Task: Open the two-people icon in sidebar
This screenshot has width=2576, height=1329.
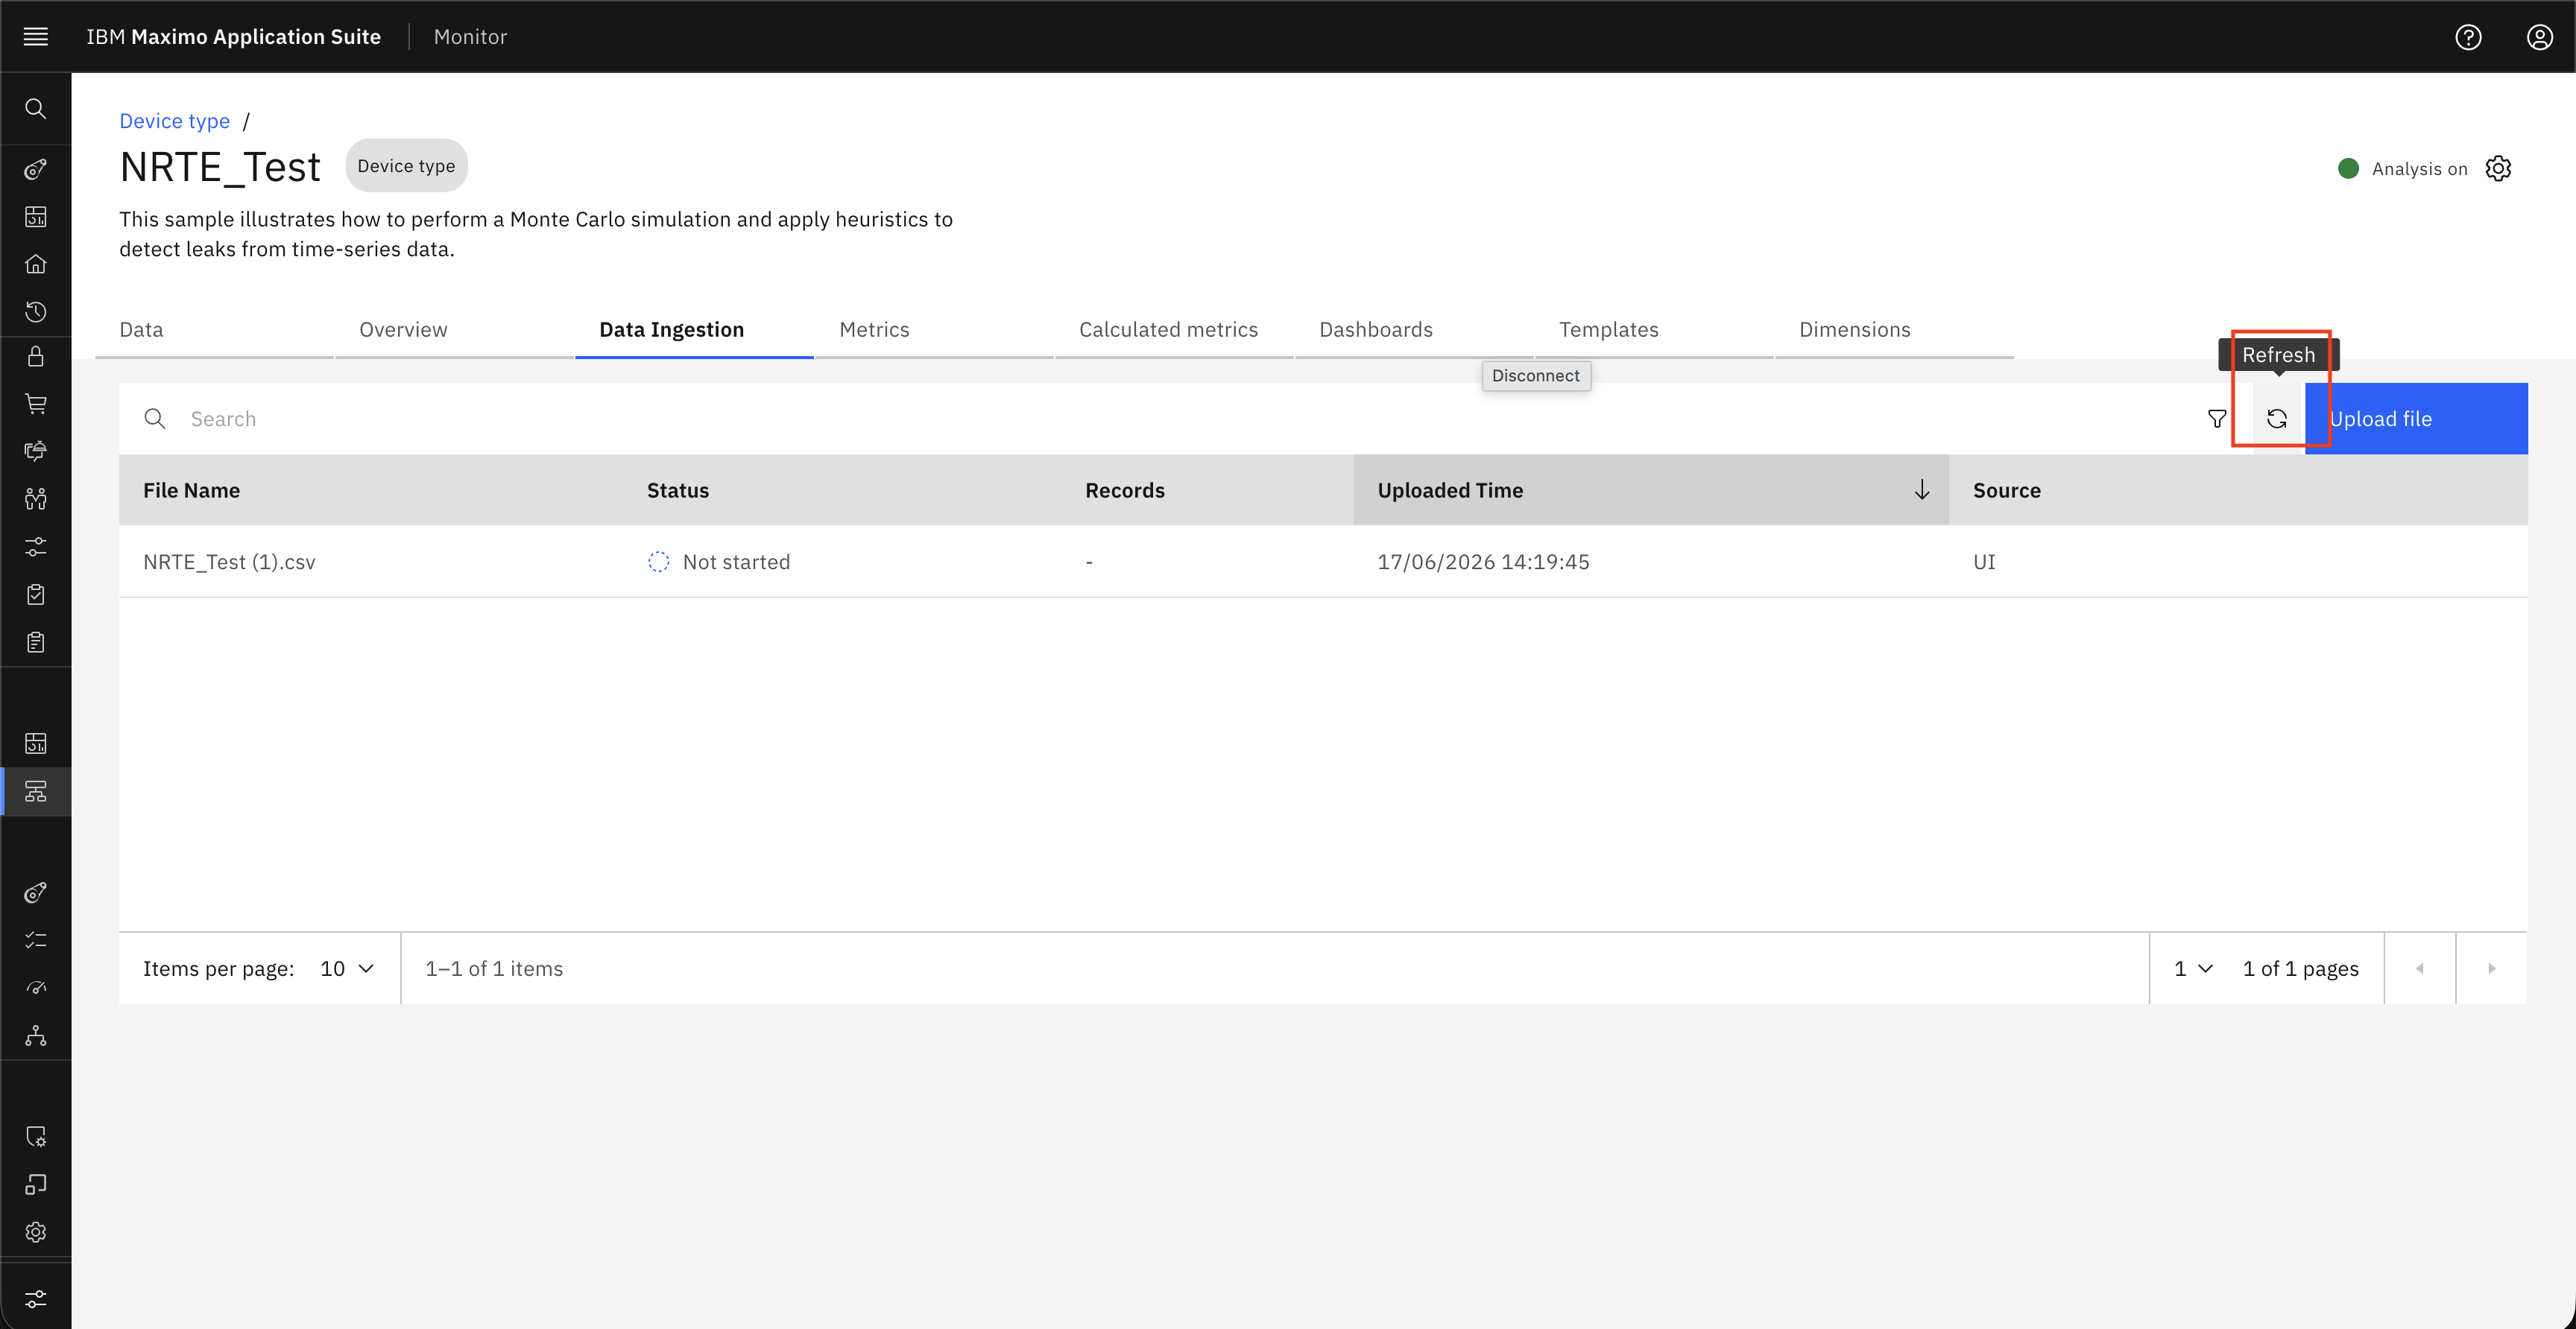Action: point(36,498)
